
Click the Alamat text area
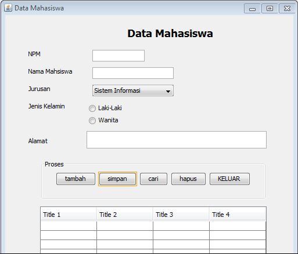177,140
